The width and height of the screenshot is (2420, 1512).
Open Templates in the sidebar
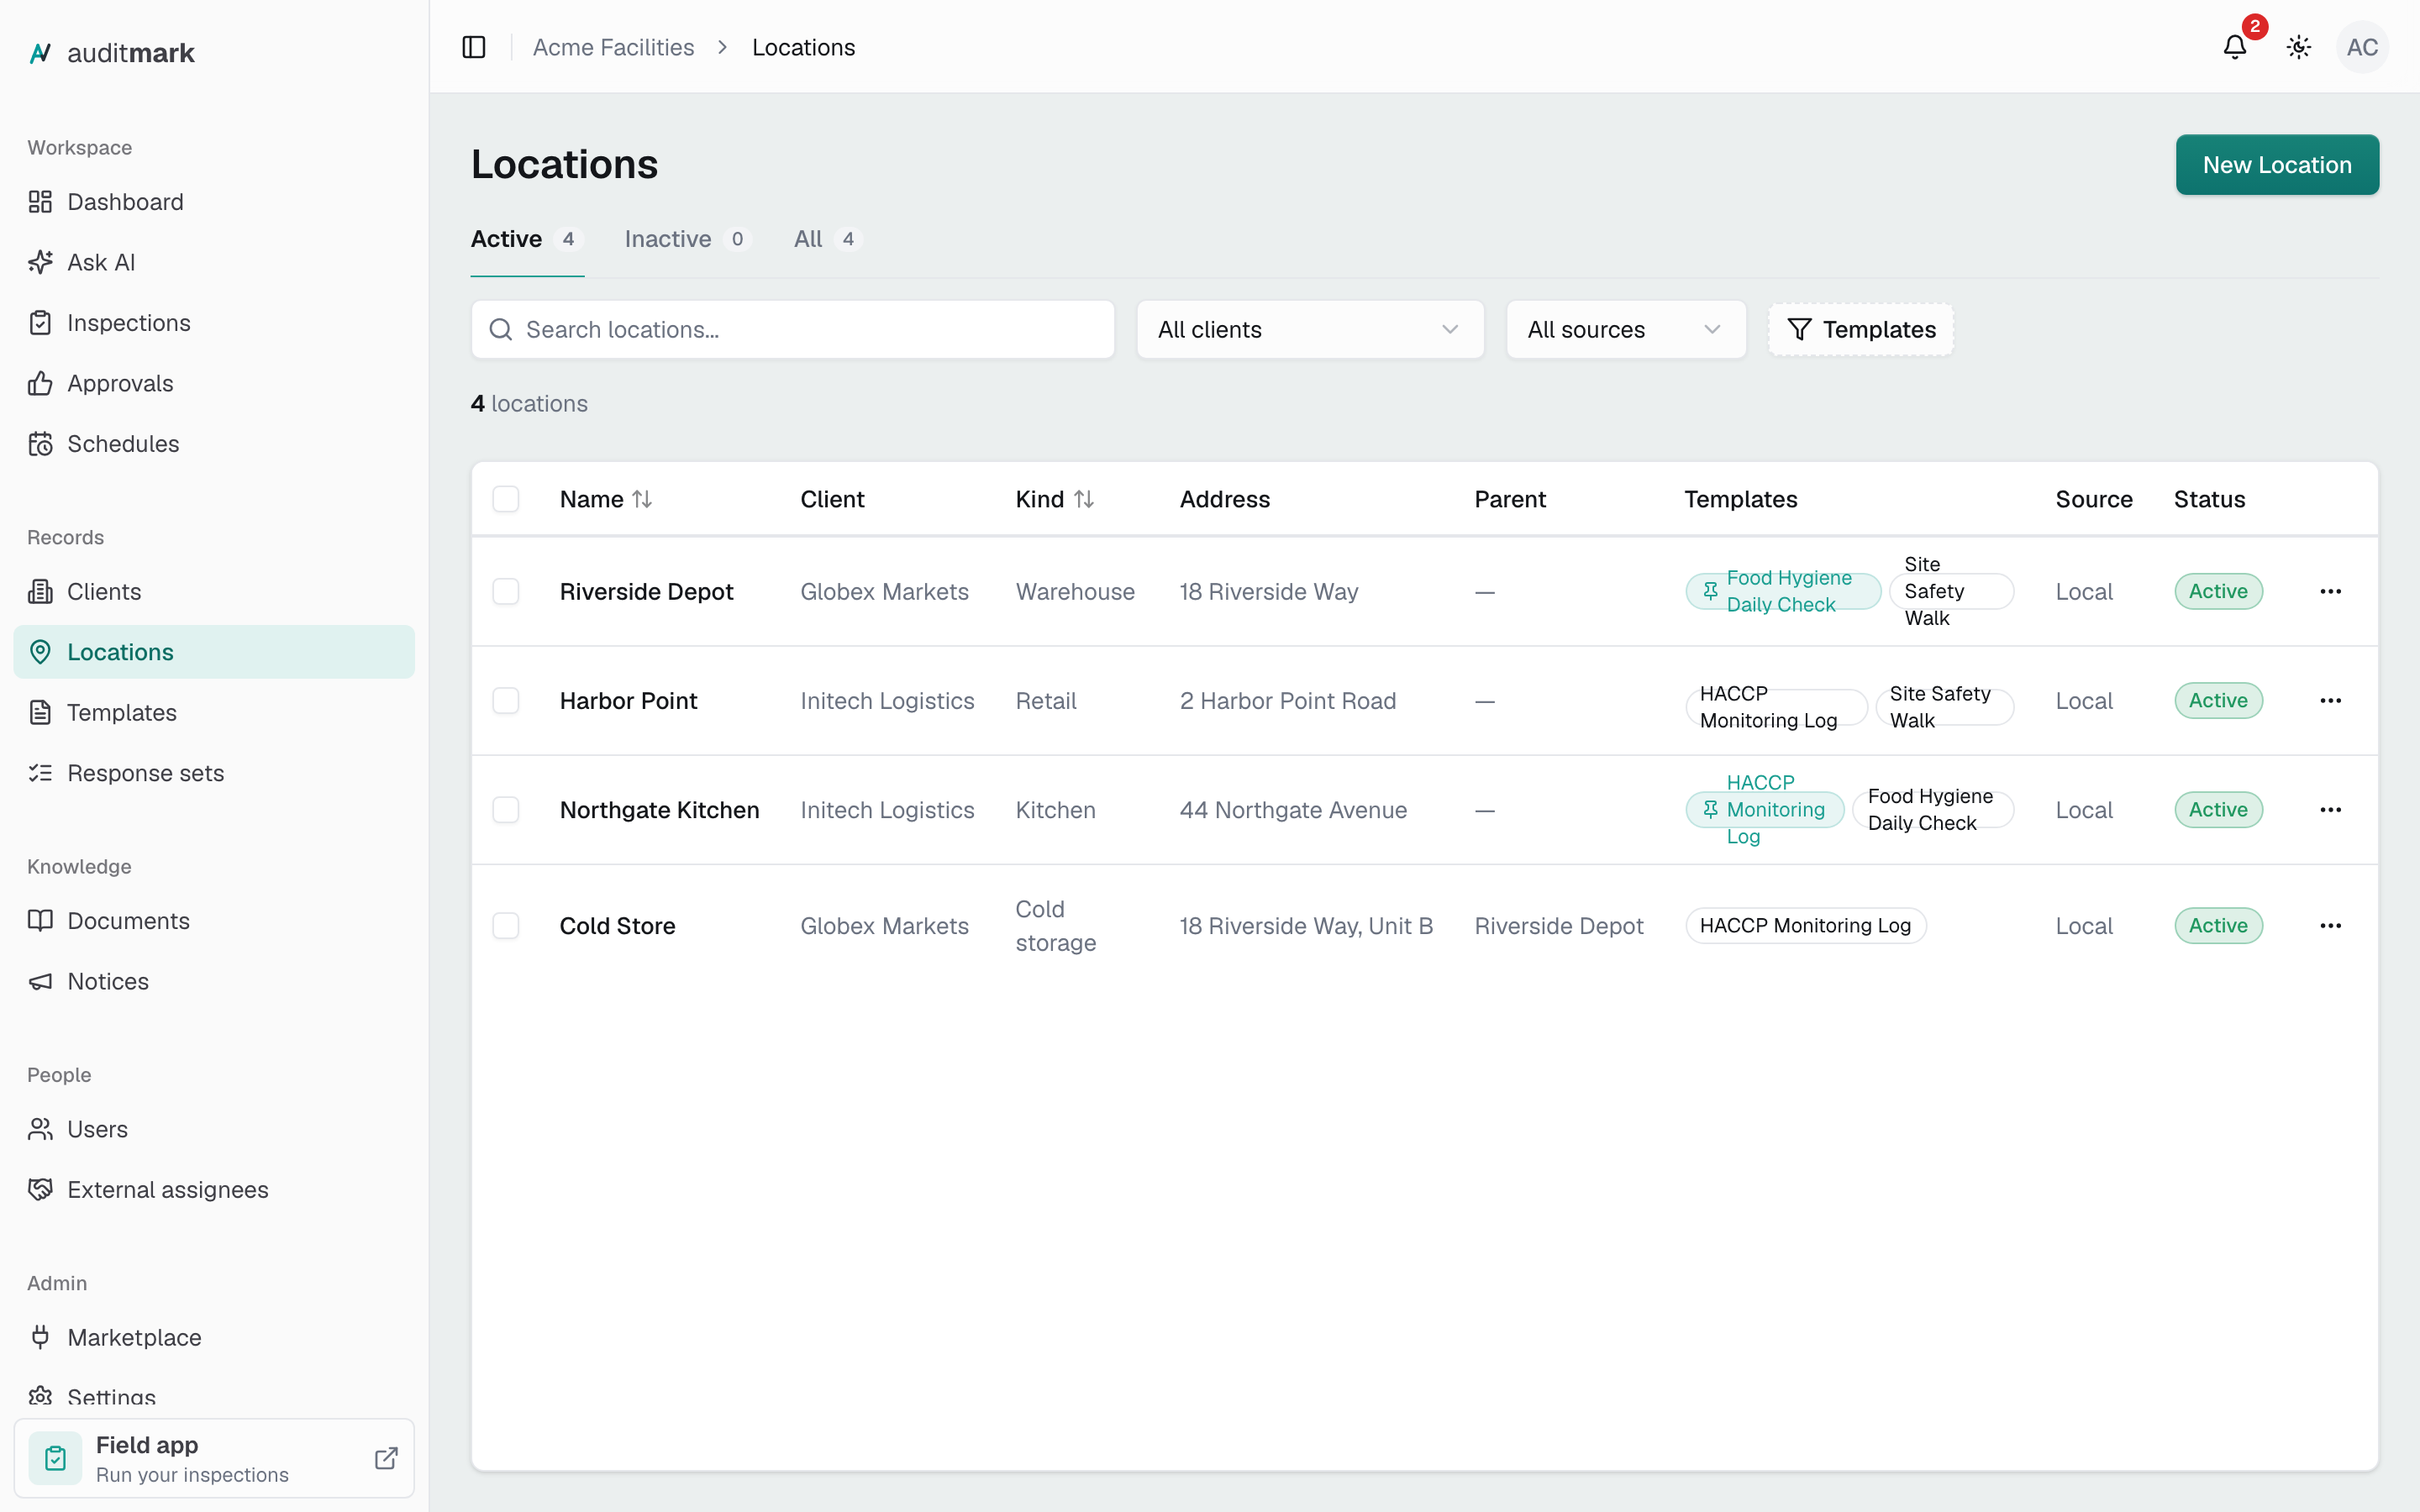(214, 713)
